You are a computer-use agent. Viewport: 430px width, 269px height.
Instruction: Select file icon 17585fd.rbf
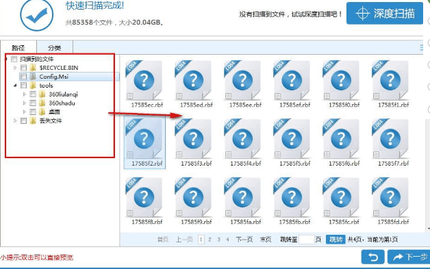(x=390, y=197)
